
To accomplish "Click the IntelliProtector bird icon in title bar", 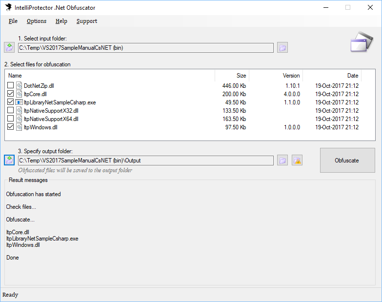I will tap(8, 7).
